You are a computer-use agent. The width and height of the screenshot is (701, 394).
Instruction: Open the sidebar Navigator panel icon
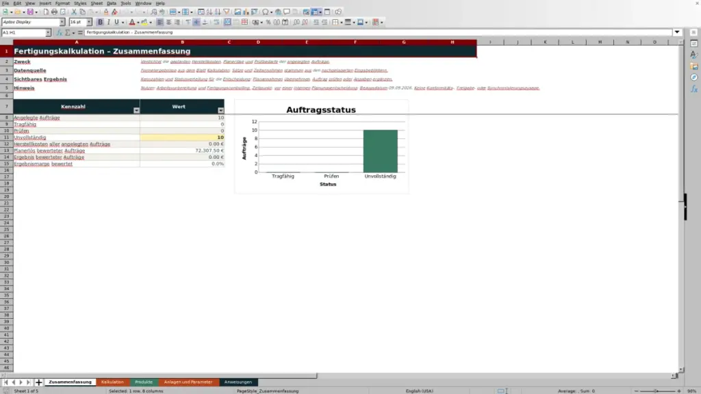pyautogui.click(x=694, y=77)
